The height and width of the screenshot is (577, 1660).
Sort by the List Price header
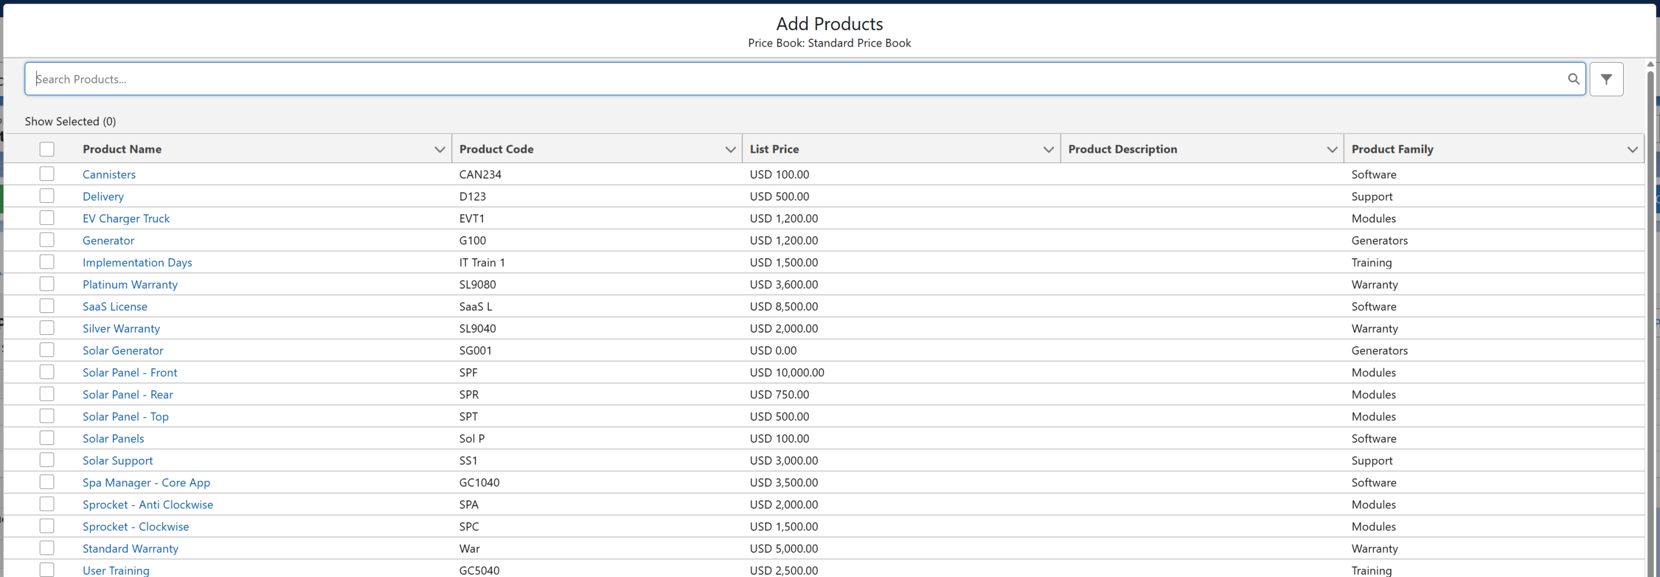(774, 149)
